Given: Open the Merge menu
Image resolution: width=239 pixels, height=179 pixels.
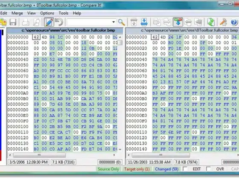Looking at the screenshot, I should click(17, 13).
